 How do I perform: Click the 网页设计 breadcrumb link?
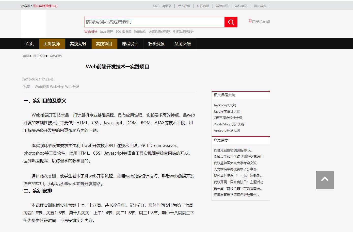point(39,56)
